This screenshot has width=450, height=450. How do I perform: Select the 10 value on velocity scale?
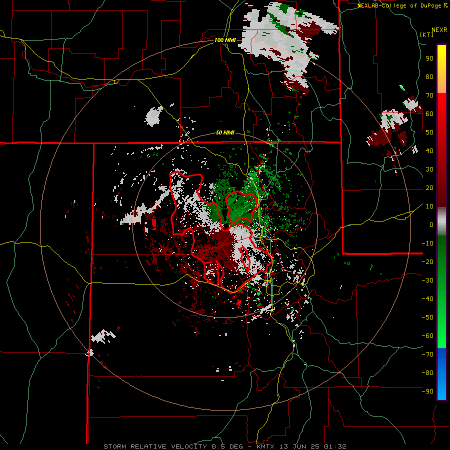pos(429,206)
